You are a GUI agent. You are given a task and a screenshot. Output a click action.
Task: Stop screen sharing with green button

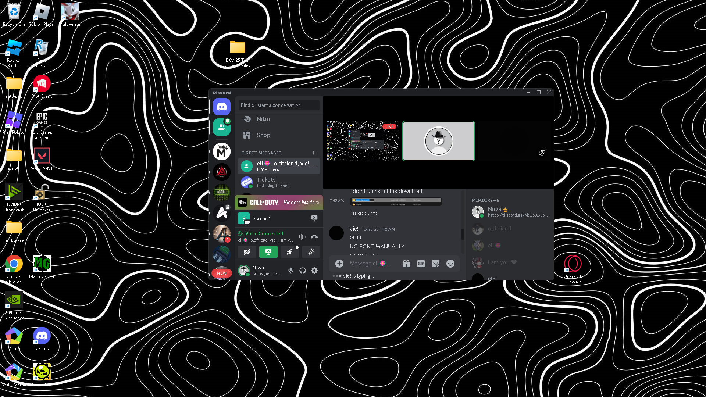[x=268, y=252]
